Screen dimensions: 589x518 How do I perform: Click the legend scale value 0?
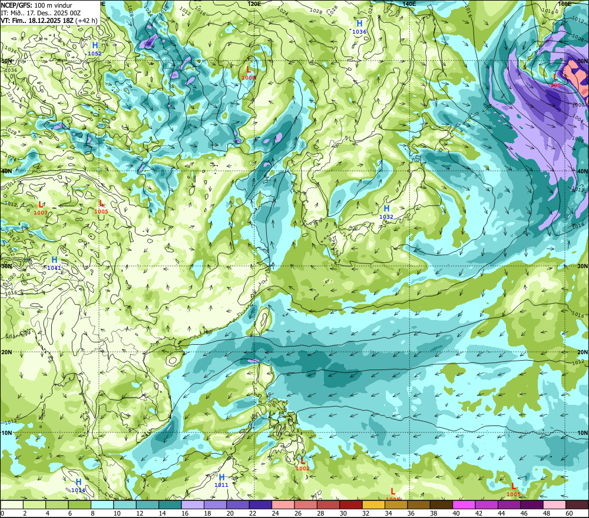(x=2, y=513)
